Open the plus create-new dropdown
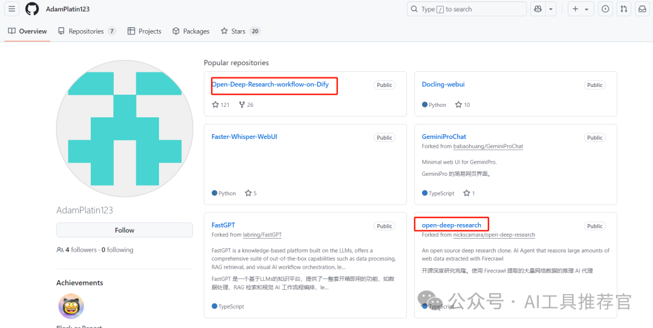 coord(580,8)
